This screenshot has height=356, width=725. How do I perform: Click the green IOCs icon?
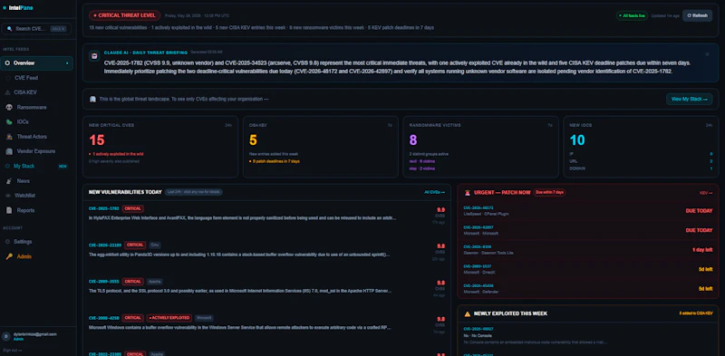point(9,122)
